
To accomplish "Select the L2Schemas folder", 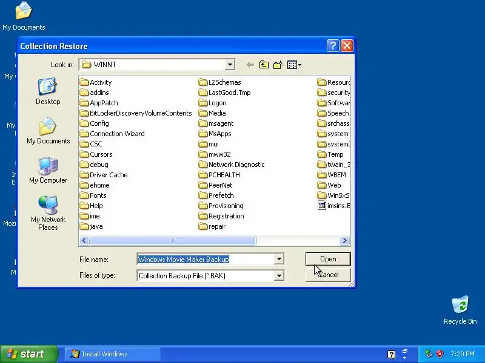I will [220, 82].
